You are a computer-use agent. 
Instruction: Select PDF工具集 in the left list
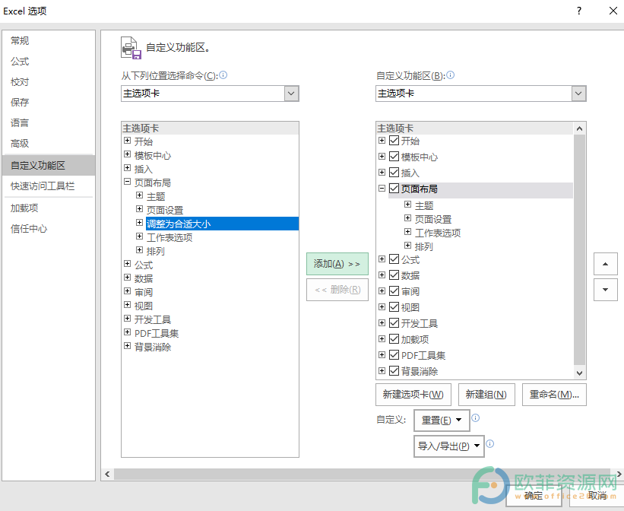[157, 333]
